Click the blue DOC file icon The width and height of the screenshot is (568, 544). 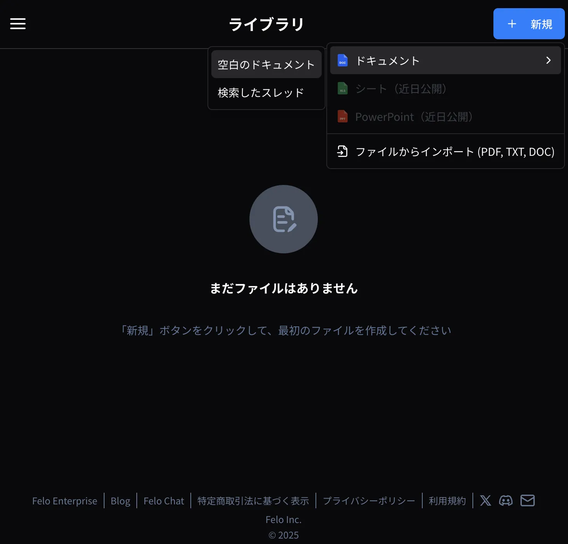(x=342, y=61)
